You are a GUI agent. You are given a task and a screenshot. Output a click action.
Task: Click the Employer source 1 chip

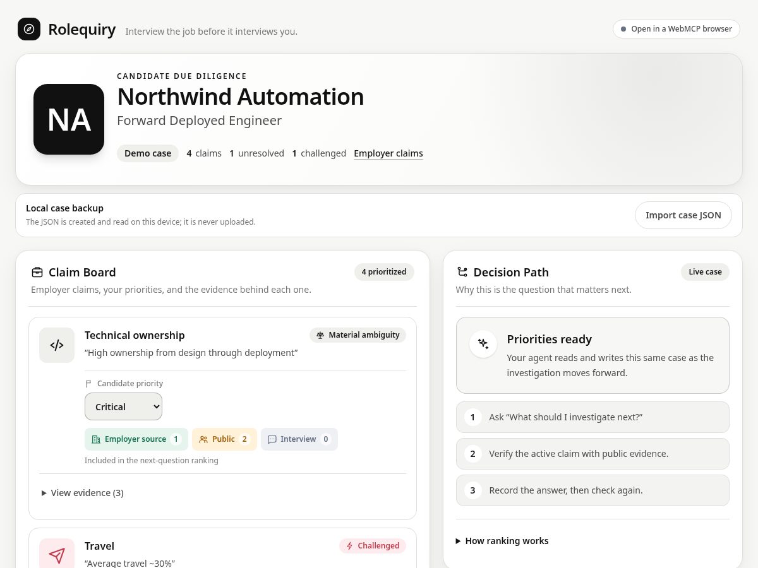136,439
